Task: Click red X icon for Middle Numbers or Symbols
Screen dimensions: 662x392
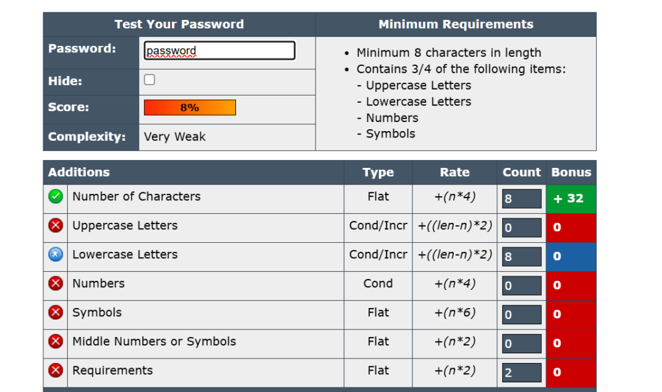Action: pyautogui.click(x=56, y=342)
